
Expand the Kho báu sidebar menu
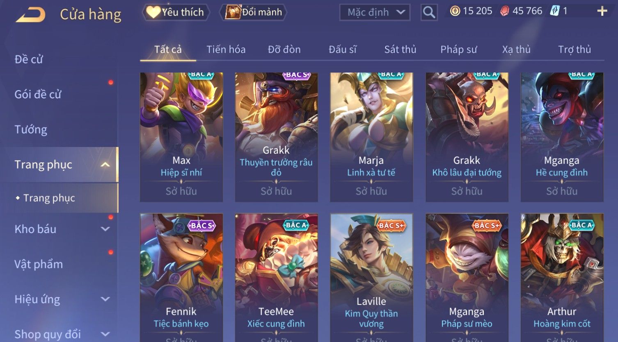point(105,229)
